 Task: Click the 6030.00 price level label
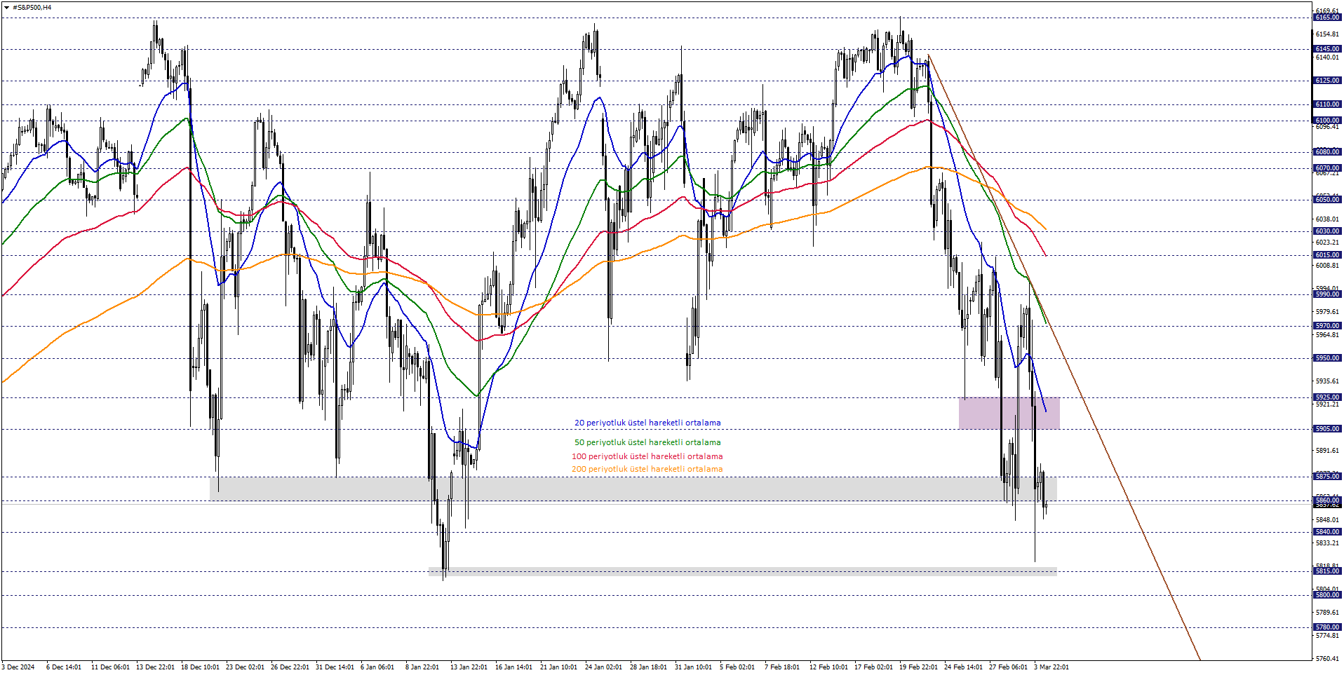pyautogui.click(x=1326, y=231)
